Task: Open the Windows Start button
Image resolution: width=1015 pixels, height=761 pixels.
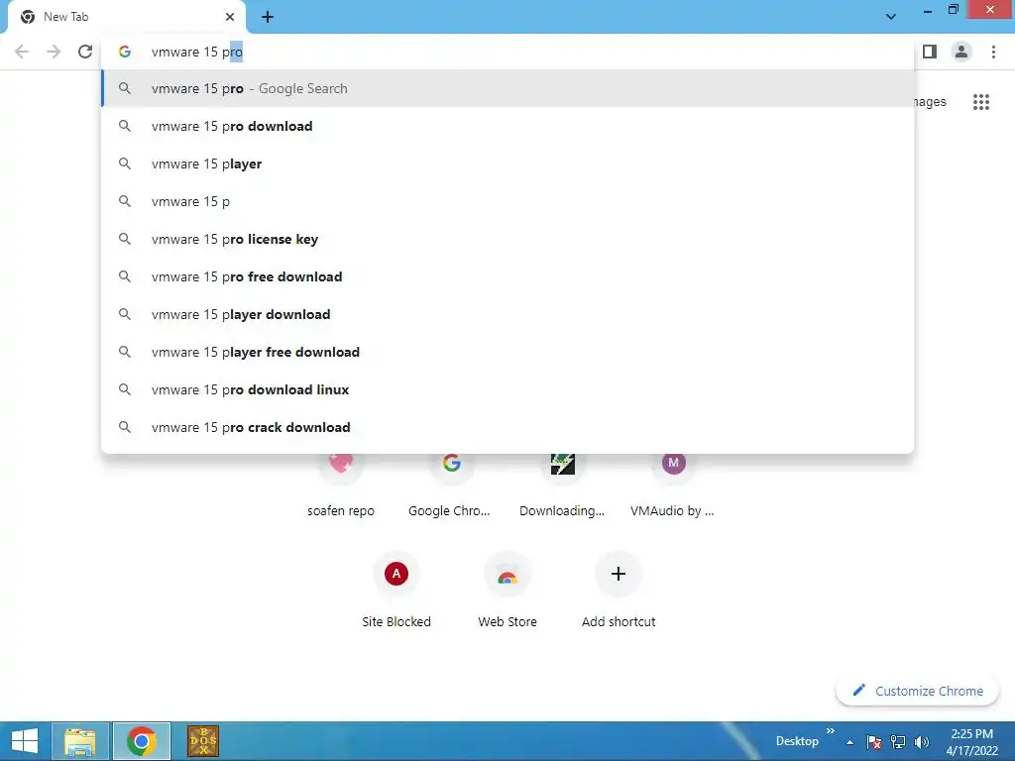Action: pyautogui.click(x=25, y=741)
